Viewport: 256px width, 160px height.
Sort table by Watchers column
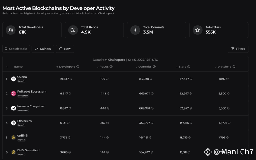223,66
